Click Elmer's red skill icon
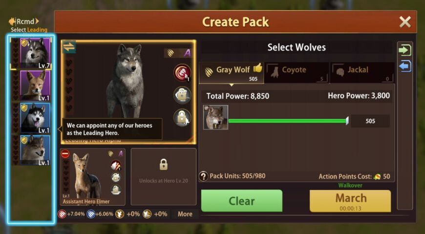 point(116,166)
